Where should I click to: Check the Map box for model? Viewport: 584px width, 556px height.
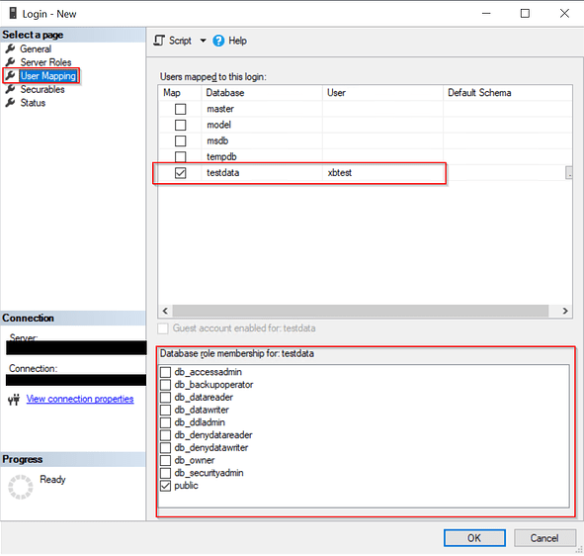[x=180, y=125]
